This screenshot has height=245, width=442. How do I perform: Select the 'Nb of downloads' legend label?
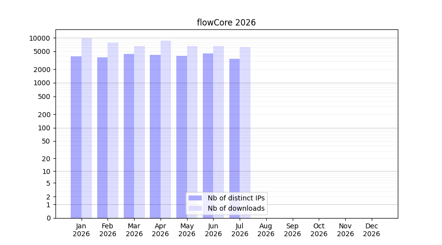point(236,208)
